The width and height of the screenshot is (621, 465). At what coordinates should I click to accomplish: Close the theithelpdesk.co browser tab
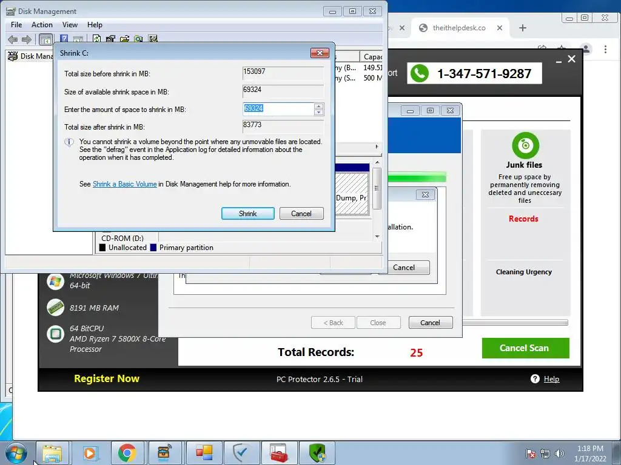click(x=500, y=28)
